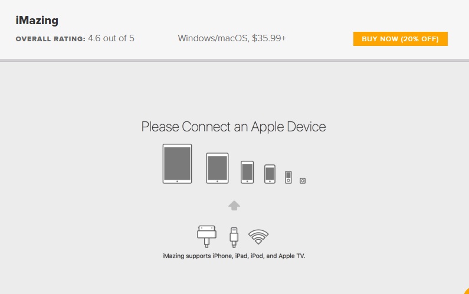469x294 pixels.
Task: Click the iMazing heading title
Action: pos(37,21)
